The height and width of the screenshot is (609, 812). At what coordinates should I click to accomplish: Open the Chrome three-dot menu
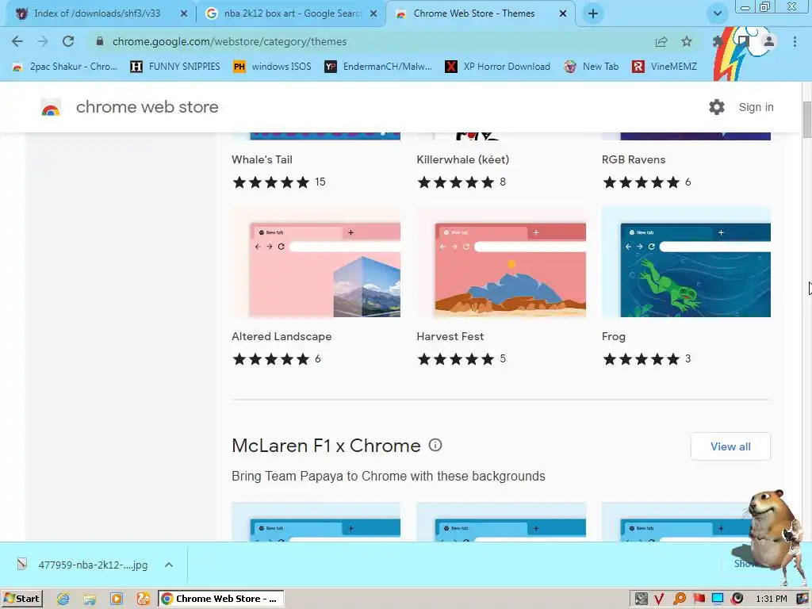795,41
